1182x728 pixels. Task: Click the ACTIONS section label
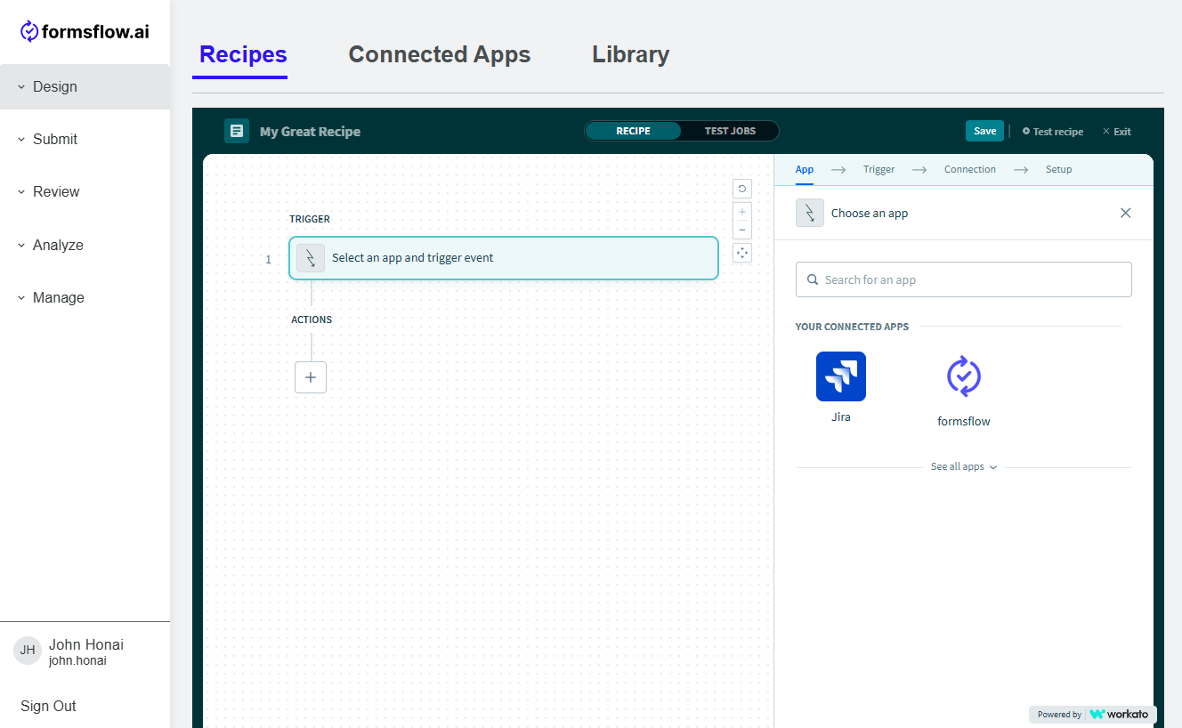click(312, 320)
